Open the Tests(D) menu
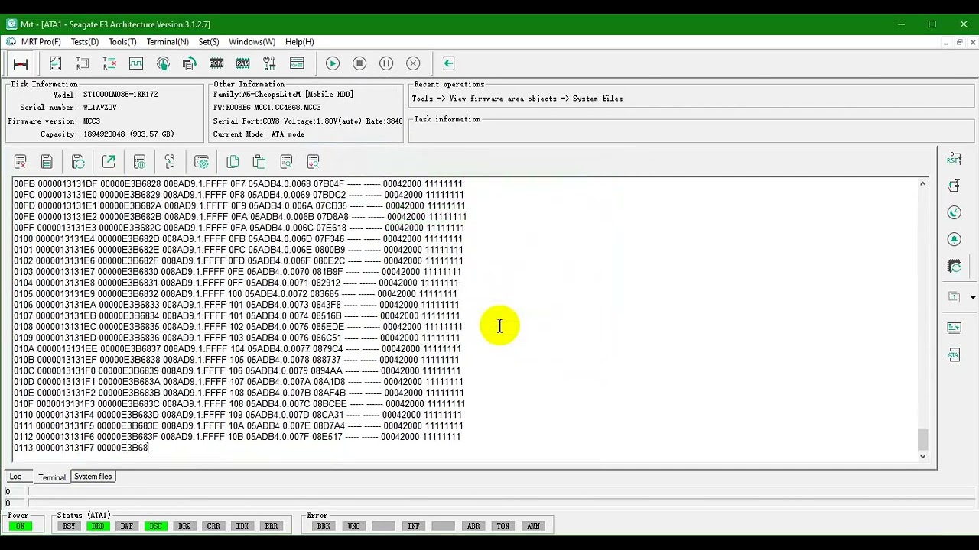The width and height of the screenshot is (979, 550). pyautogui.click(x=84, y=42)
